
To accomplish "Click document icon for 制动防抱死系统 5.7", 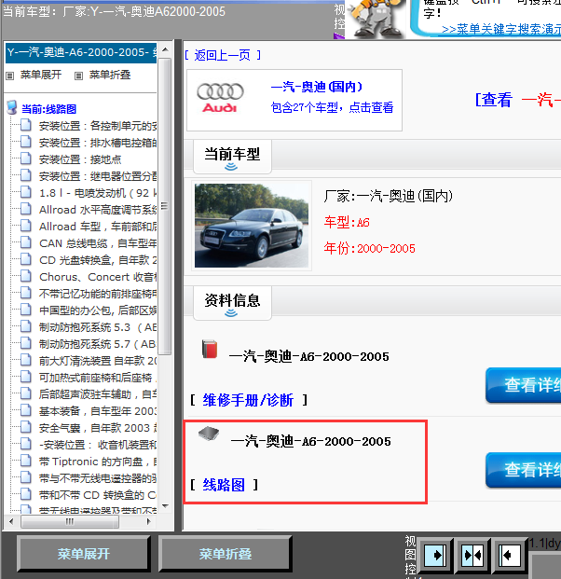I will click(x=25, y=343).
